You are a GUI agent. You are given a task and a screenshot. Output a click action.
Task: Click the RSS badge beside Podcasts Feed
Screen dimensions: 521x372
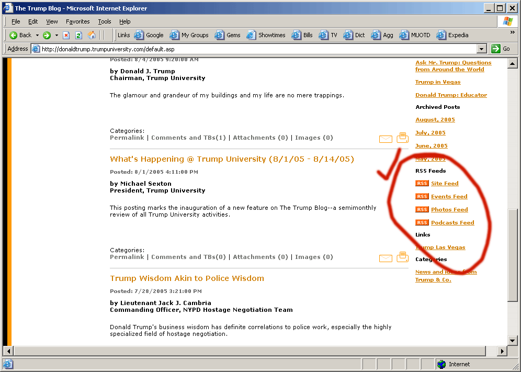coord(422,222)
